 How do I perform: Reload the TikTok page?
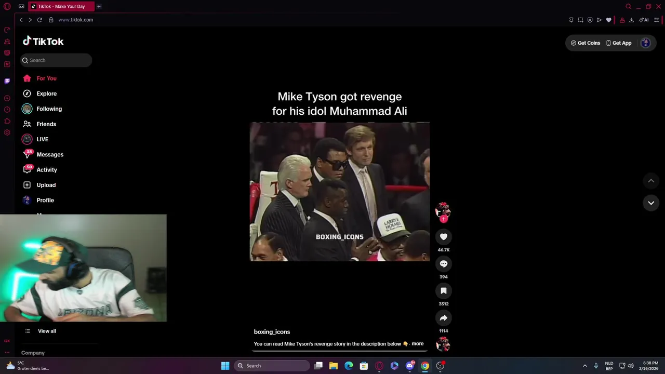click(x=39, y=20)
